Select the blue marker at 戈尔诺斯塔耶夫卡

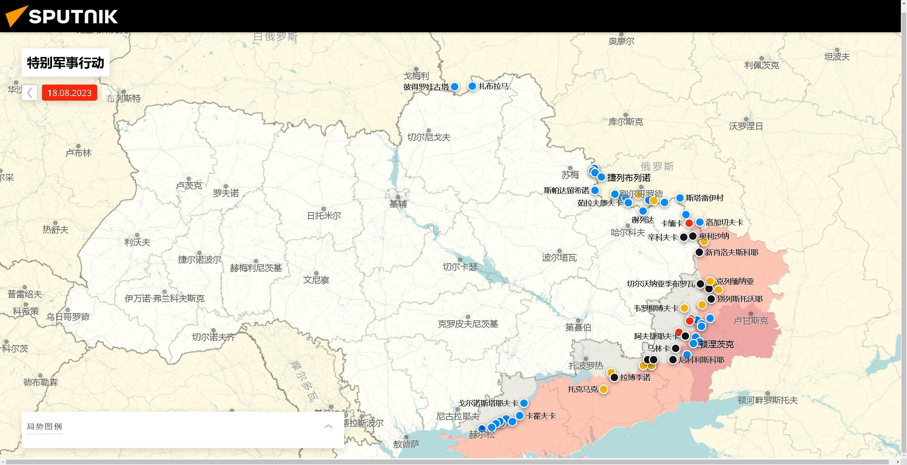(x=524, y=403)
